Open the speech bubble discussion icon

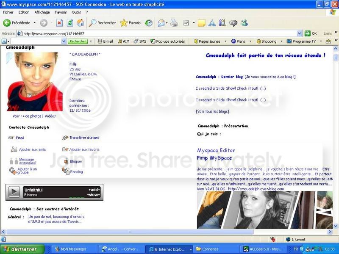pos(233,23)
